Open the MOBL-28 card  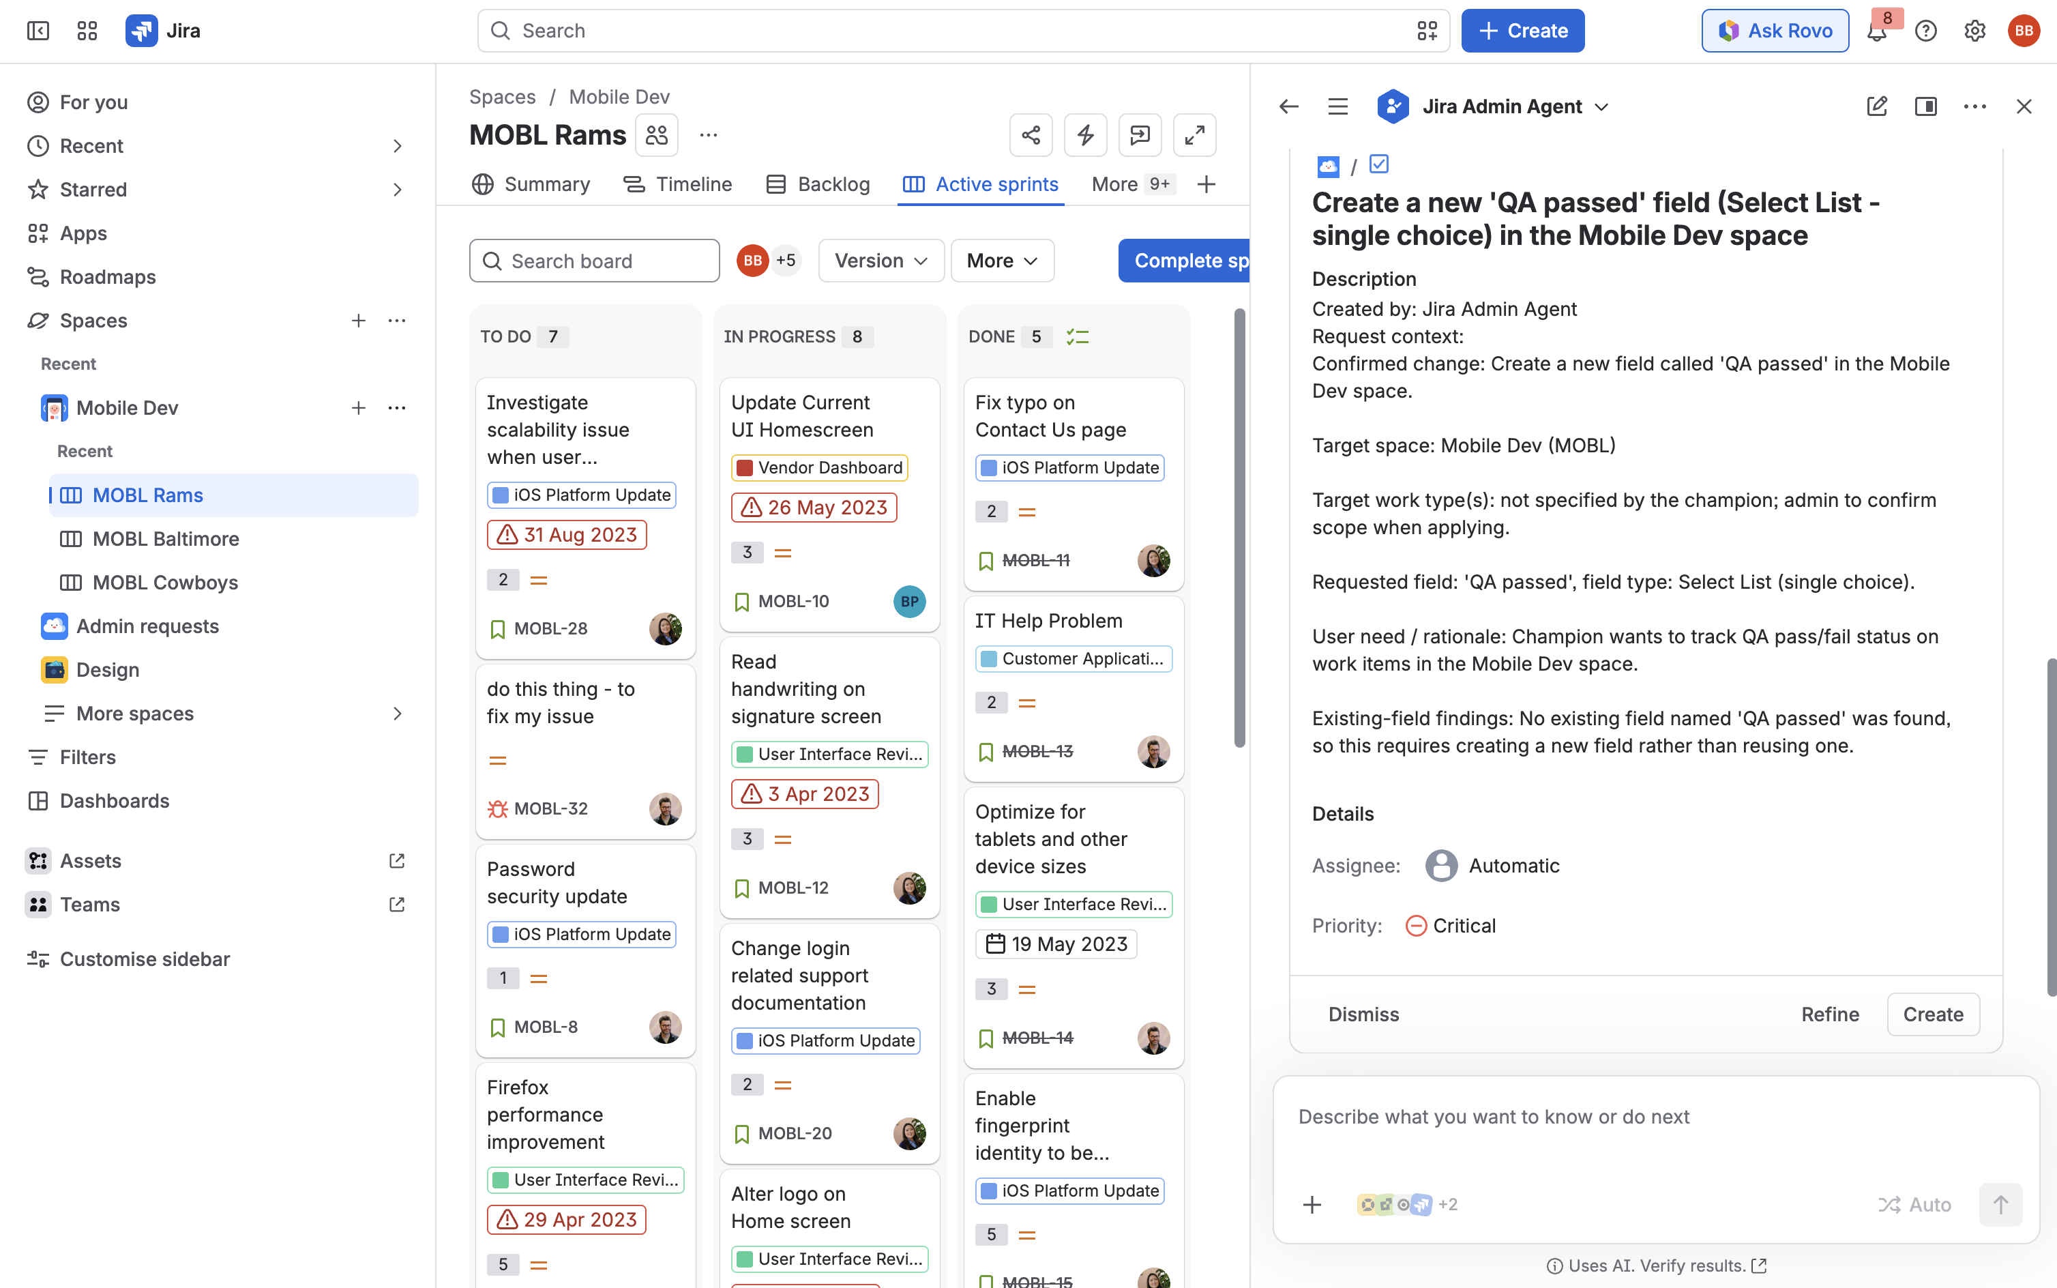tap(586, 518)
